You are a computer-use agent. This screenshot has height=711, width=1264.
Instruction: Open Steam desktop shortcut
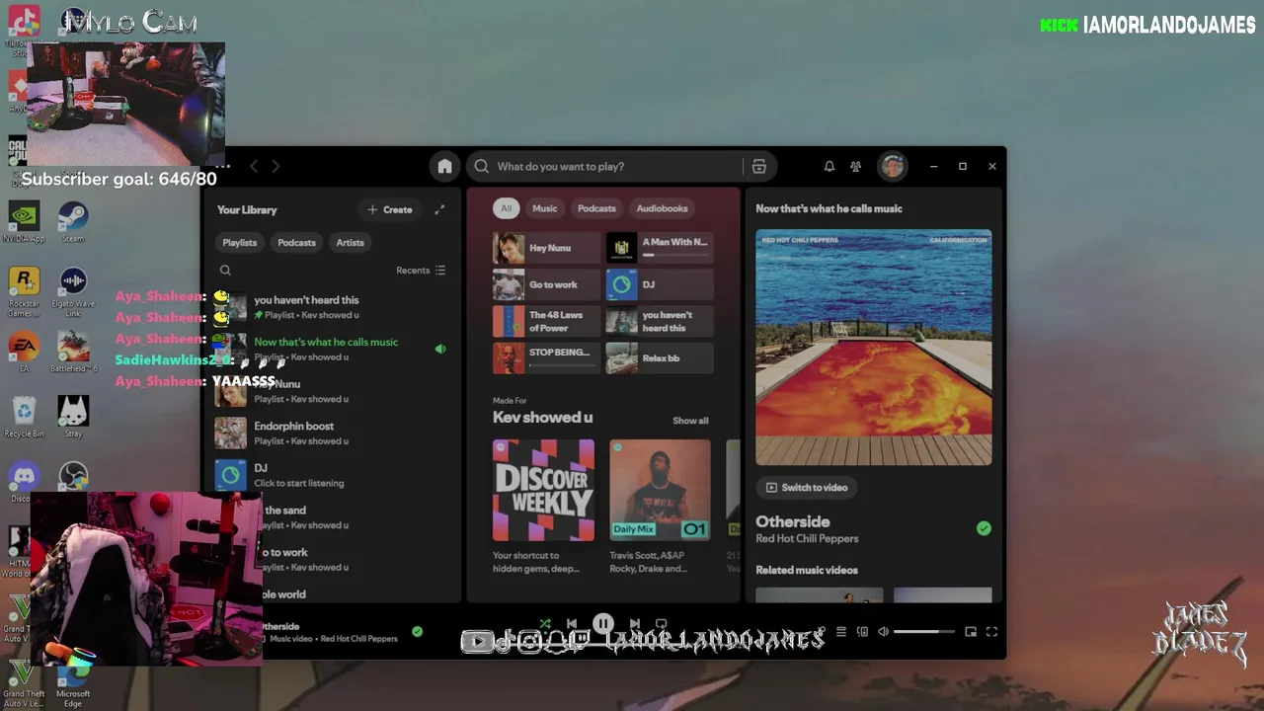pos(73,222)
